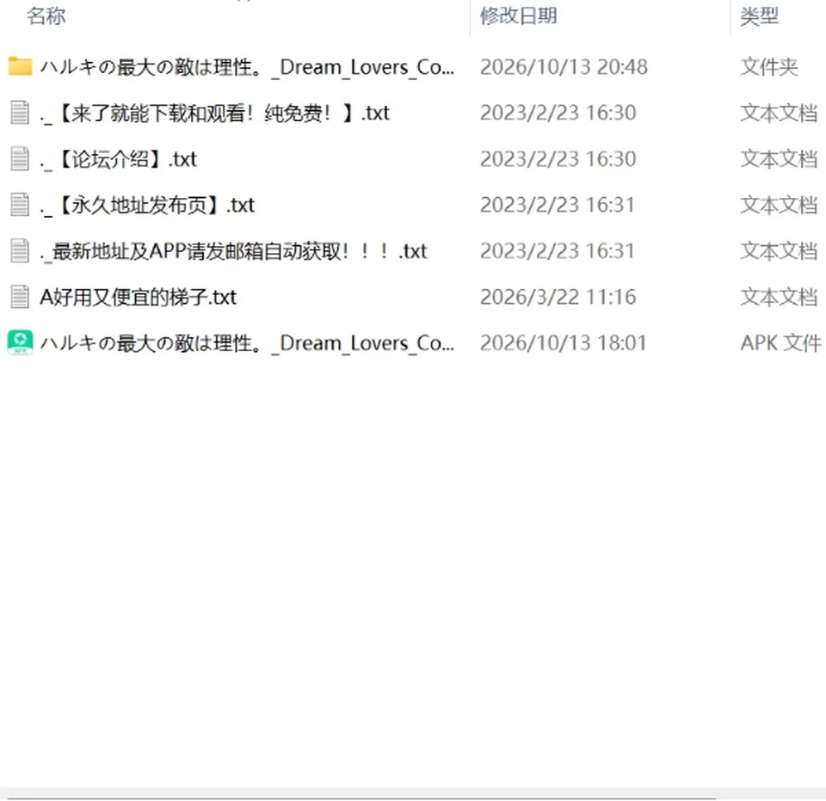The image size is (826, 801).
Task: Click date 2026/3/22 11:16
Action: (558, 297)
